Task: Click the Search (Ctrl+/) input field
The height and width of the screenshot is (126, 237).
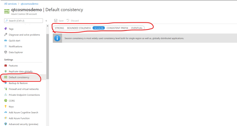Action: coord(24,21)
